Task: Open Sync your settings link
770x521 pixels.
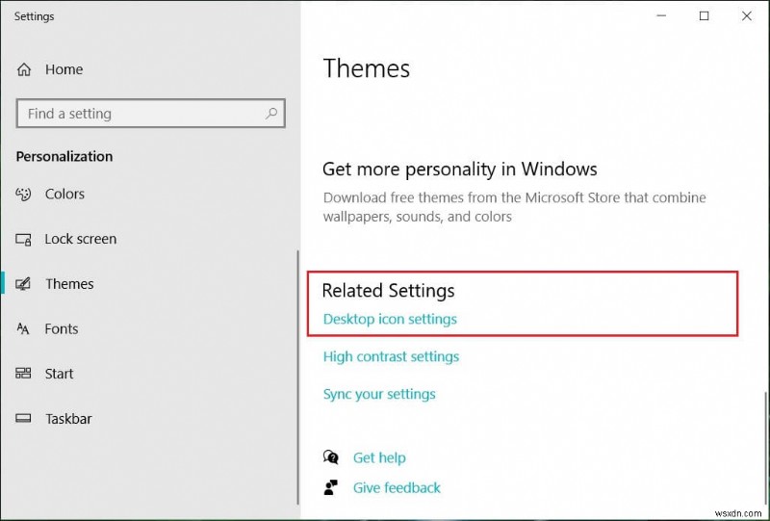Action: 379,394
